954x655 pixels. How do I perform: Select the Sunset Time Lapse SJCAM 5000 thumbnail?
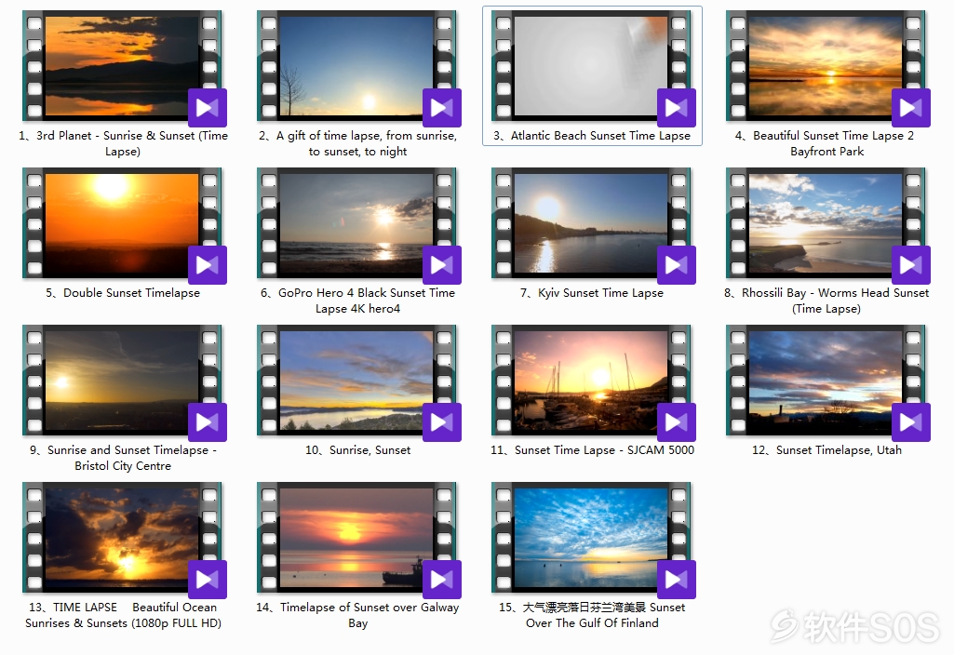[591, 381]
